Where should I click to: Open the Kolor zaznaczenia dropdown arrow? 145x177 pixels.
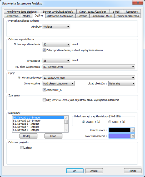click(133, 136)
